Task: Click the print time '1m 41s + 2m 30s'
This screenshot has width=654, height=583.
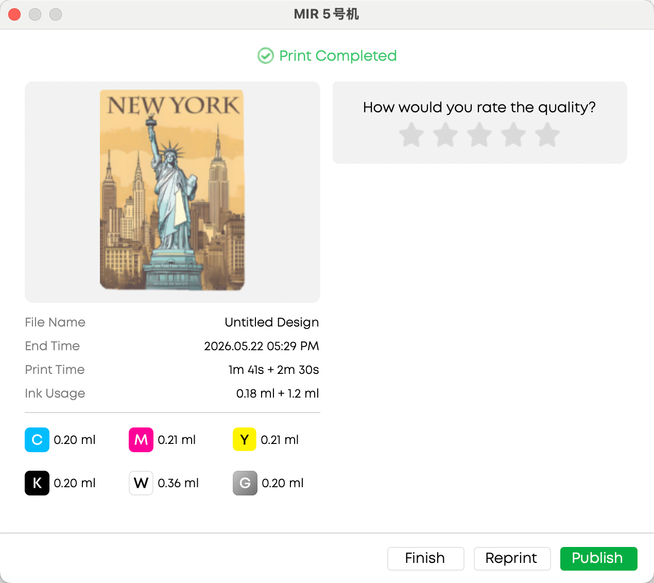Action: click(274, 370)
